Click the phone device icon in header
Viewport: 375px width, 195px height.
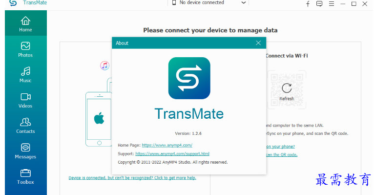point(174,2)
